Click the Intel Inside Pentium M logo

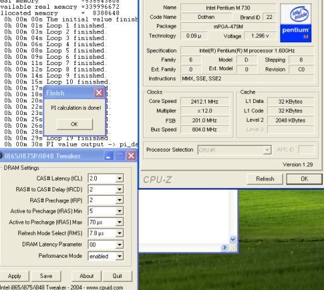[296, 23]
